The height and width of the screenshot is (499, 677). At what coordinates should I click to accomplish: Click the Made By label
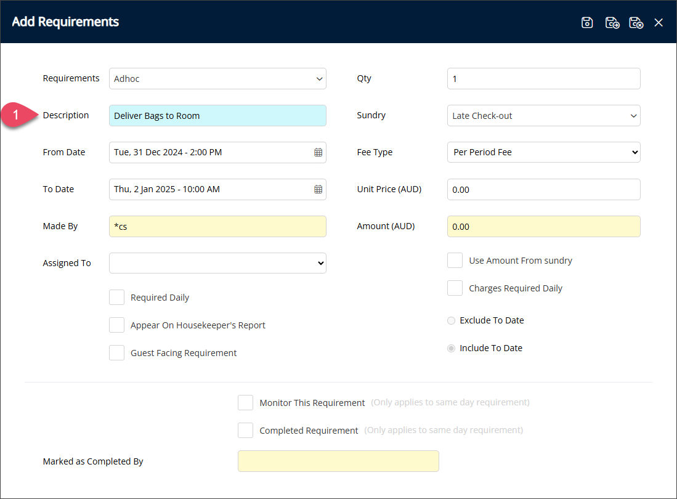tap(60, 226)
